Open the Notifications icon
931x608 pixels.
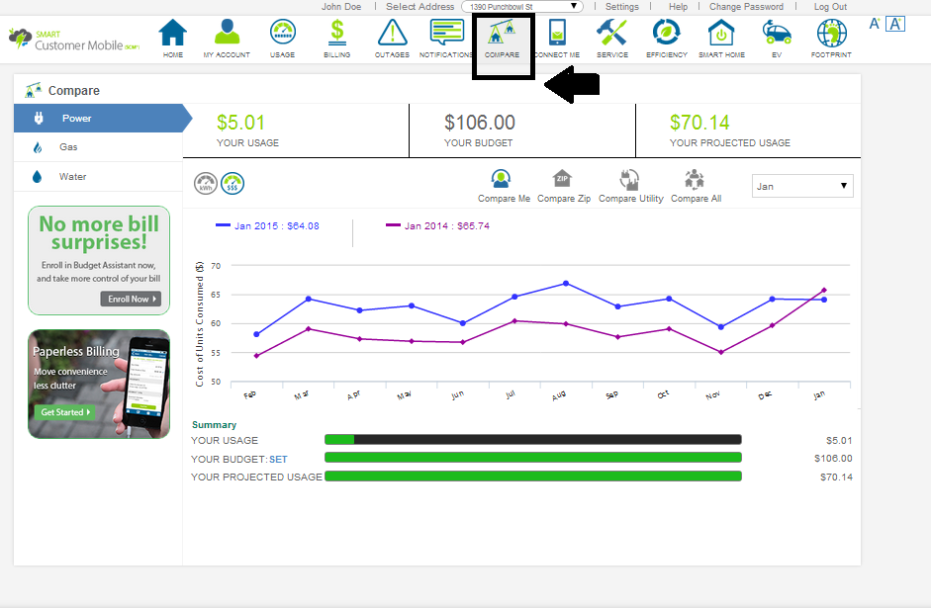(x=446, y=36)
